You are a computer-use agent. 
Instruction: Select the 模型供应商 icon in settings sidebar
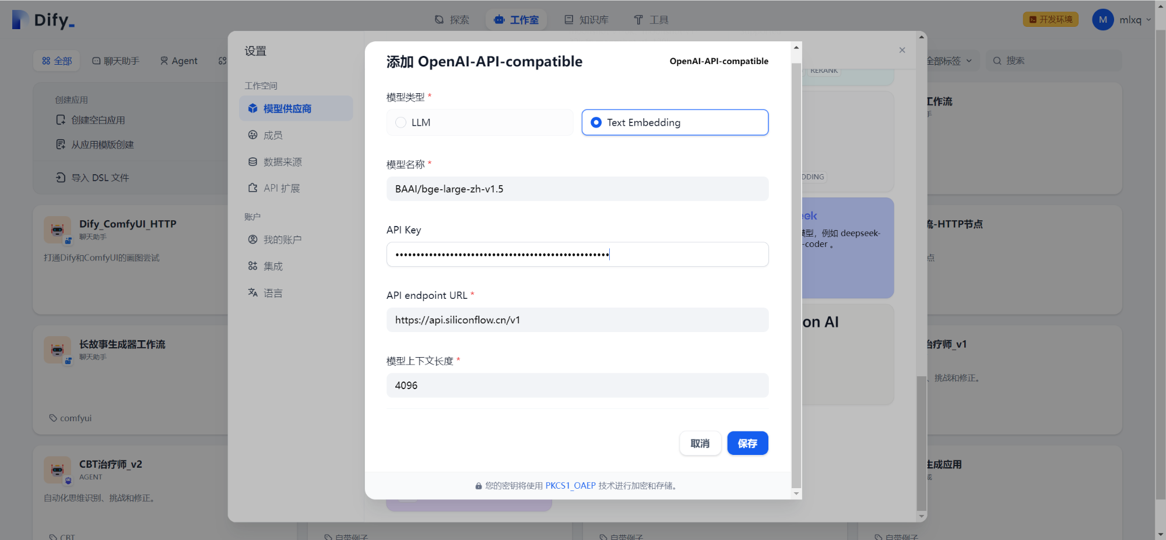252,108
